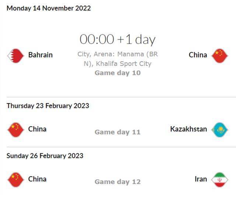Image resolution: width=236 pixels, height=204 pixels.
Task: Open China team name in Kazakhstan match
Action: click(x=37, y=129)
